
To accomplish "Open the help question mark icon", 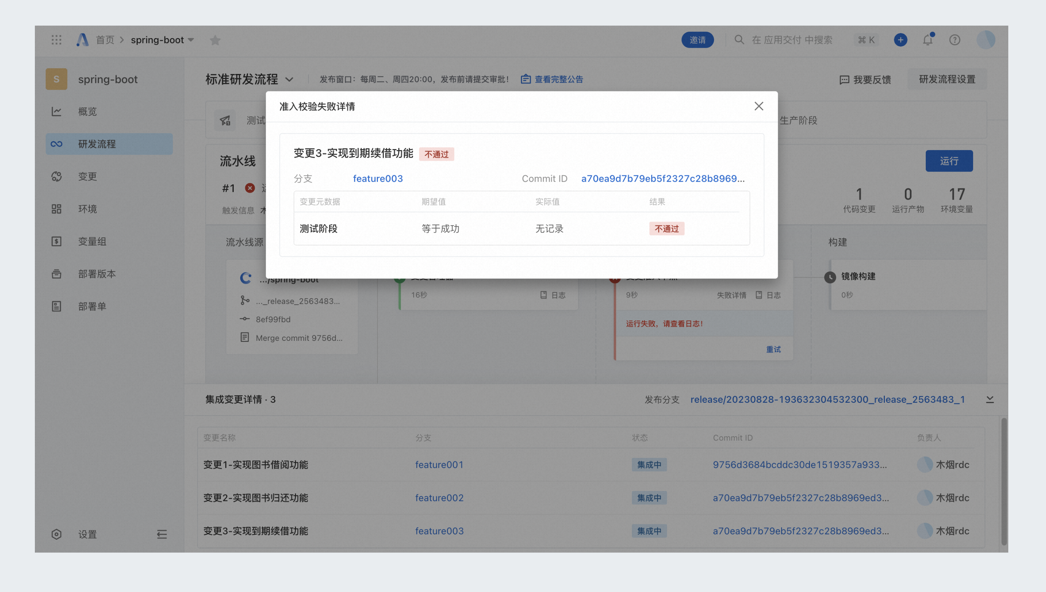I will (x=955, y=40).
